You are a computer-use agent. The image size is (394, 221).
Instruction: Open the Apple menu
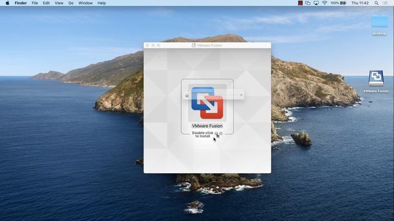pos(7,3)
